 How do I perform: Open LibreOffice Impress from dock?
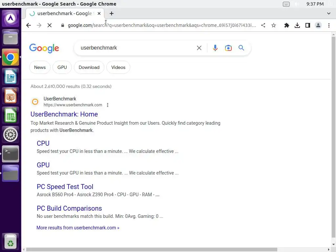pos(10,96)
